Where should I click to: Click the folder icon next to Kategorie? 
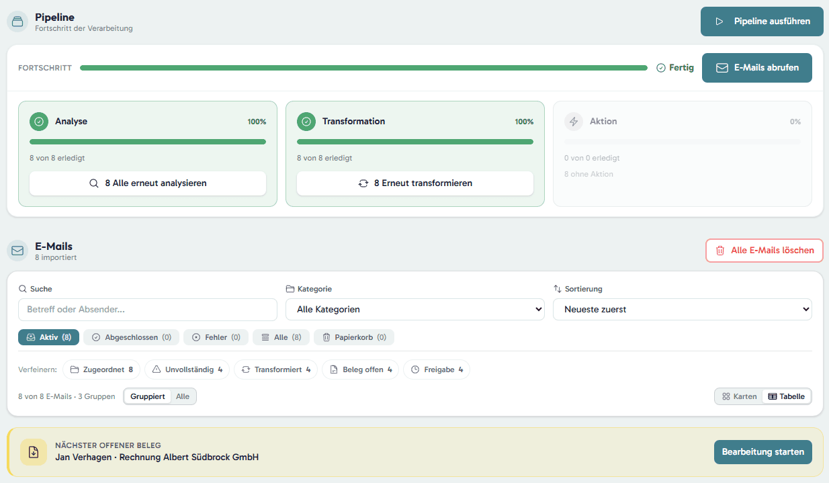(x=290, y=289)
